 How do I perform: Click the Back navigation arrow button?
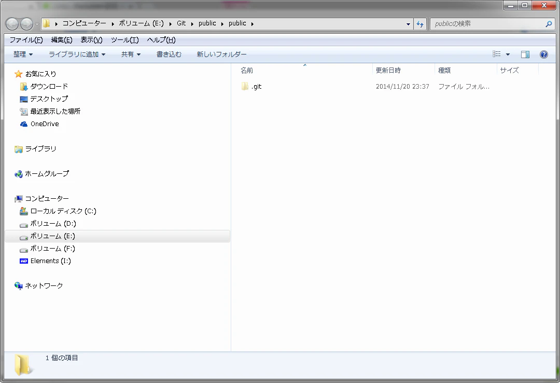click(x=12, y=24)
